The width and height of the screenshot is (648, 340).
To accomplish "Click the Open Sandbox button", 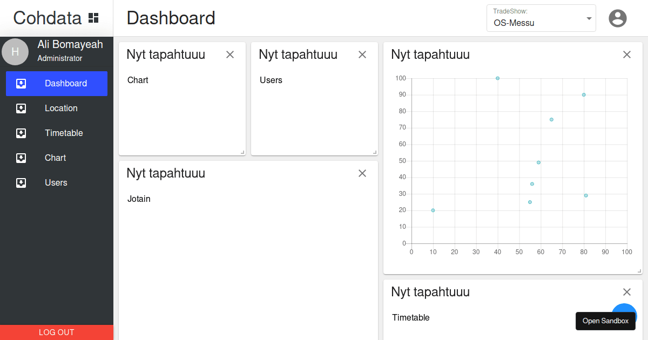I will click(x=605, y=321).
